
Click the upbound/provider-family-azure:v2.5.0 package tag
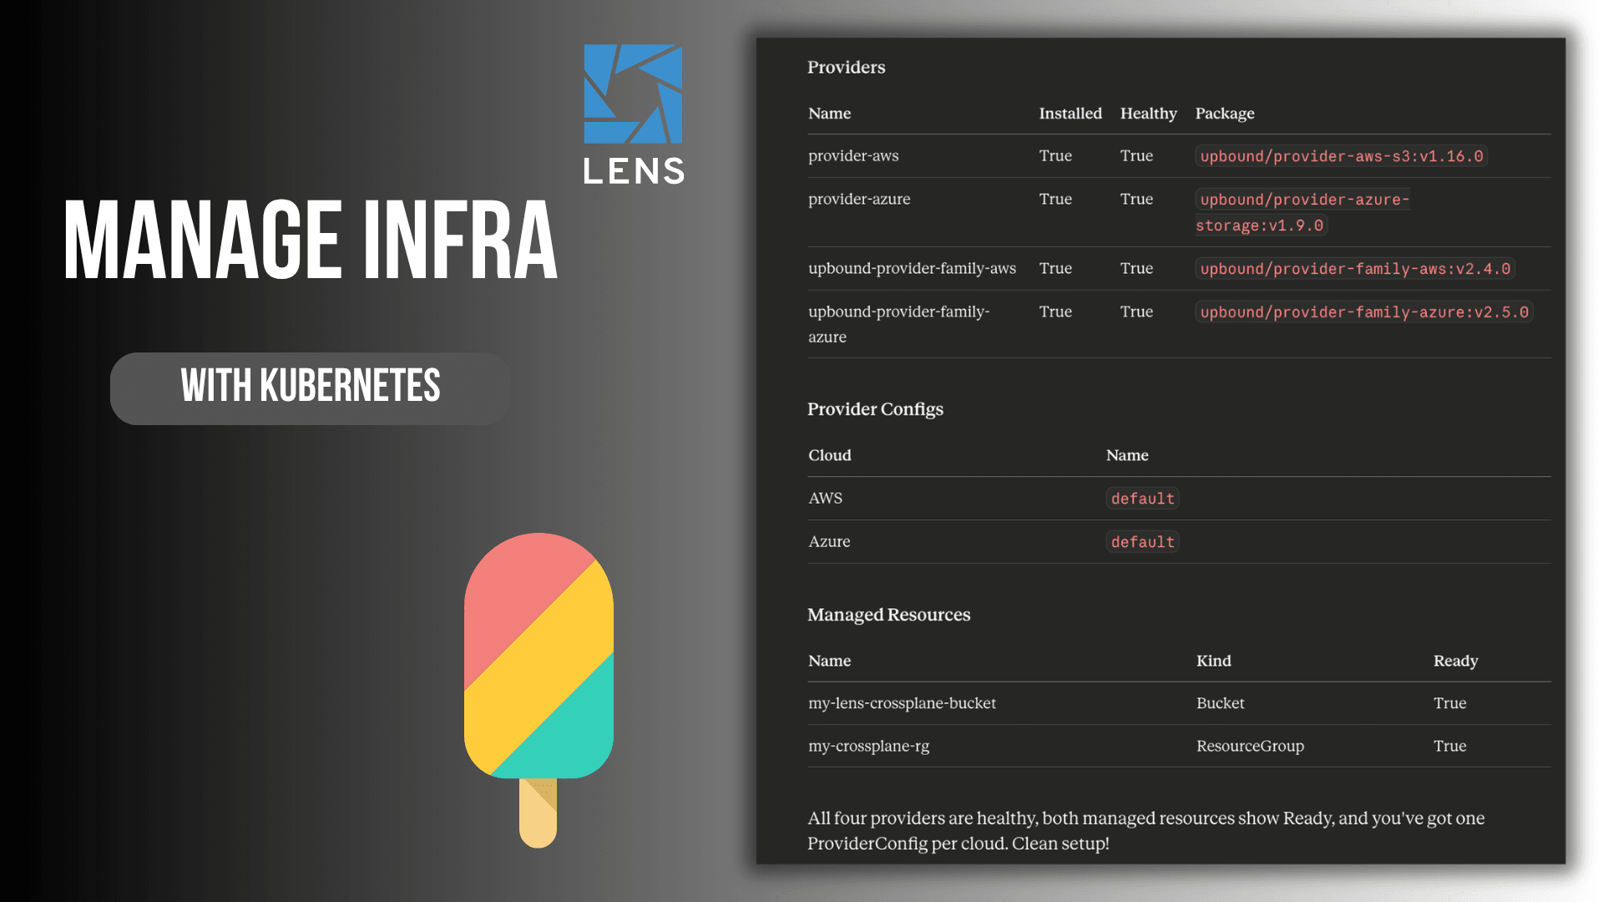coord(1363,312)
